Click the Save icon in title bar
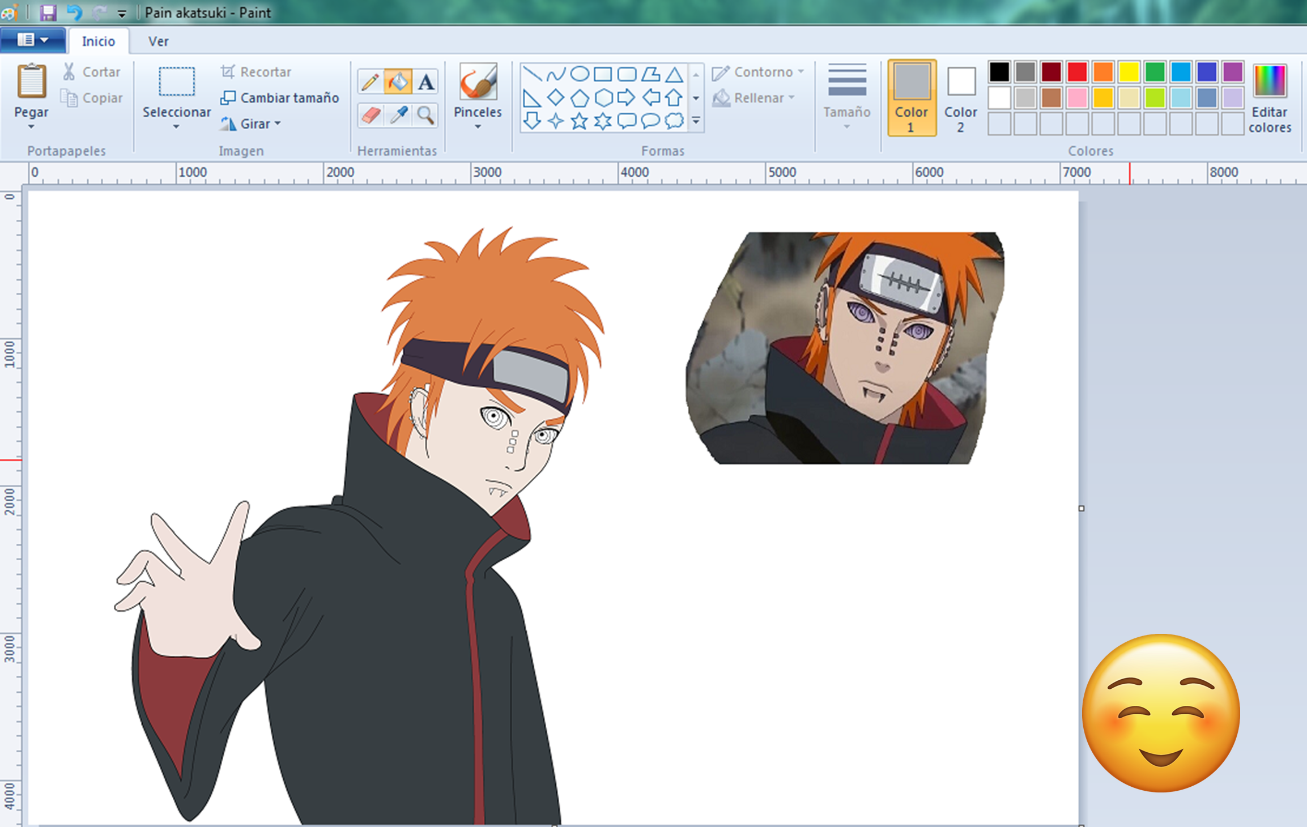 [x=48, y=12]
